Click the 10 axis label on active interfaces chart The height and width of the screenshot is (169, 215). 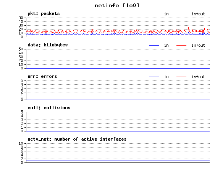(21, 143)
